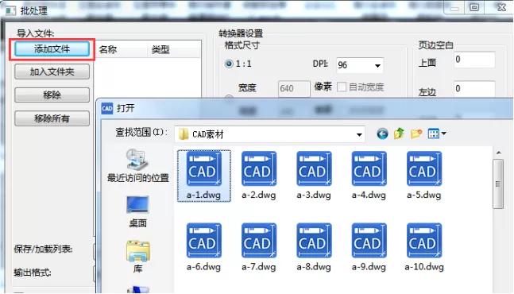This screenshot has height=294, width=514.
Task: Click the 移除 button
Action: point(52,95)
